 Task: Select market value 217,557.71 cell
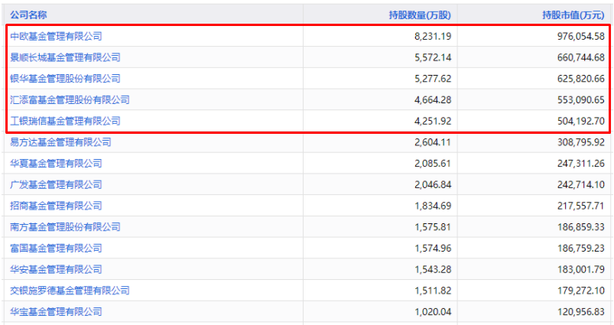click(581, 206)
